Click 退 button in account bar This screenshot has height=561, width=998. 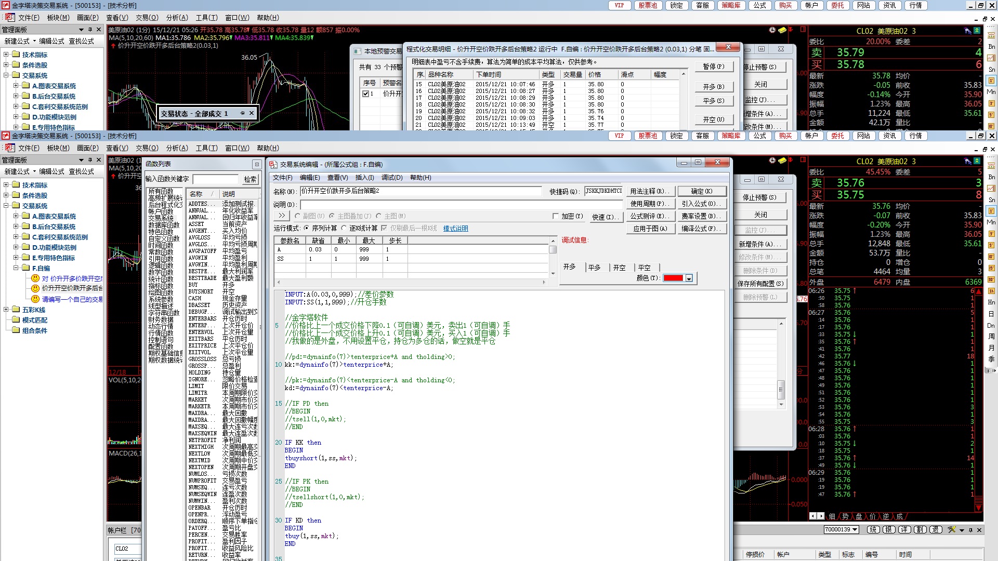936,530
